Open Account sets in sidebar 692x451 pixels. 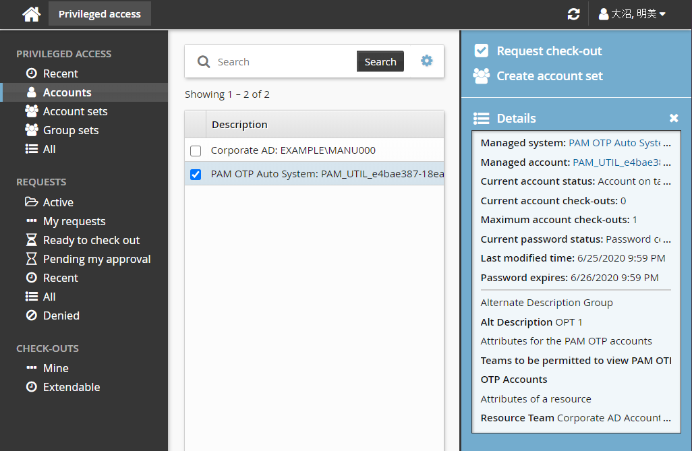pyautogui.click(x=75, y=111)
